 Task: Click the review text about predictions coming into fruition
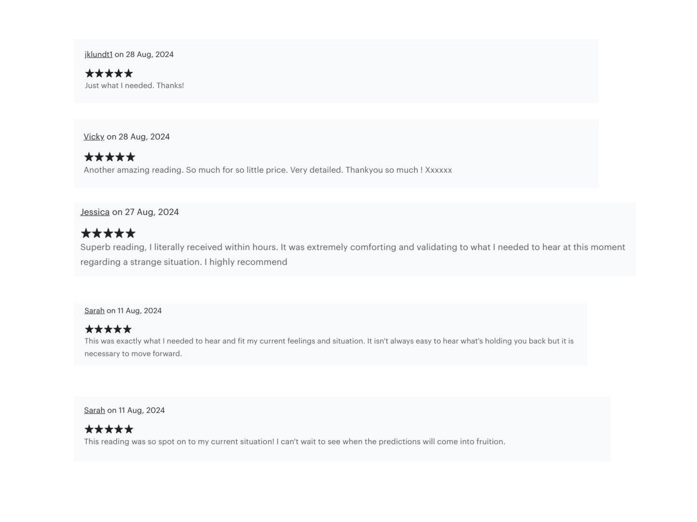(294, 442)
